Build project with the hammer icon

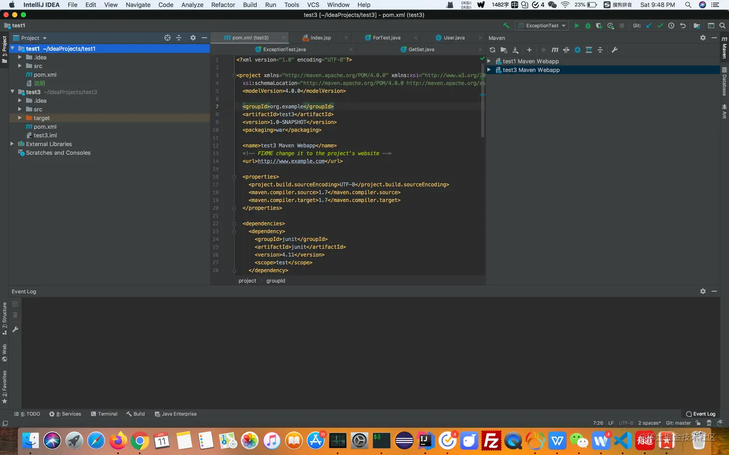pos(506,26)
